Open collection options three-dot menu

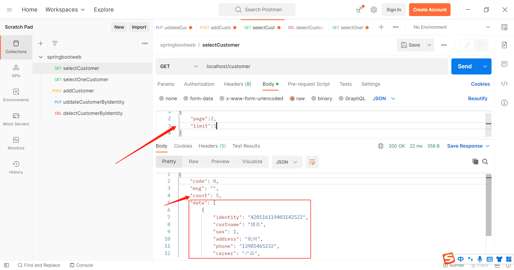click(x=145, y=43)
